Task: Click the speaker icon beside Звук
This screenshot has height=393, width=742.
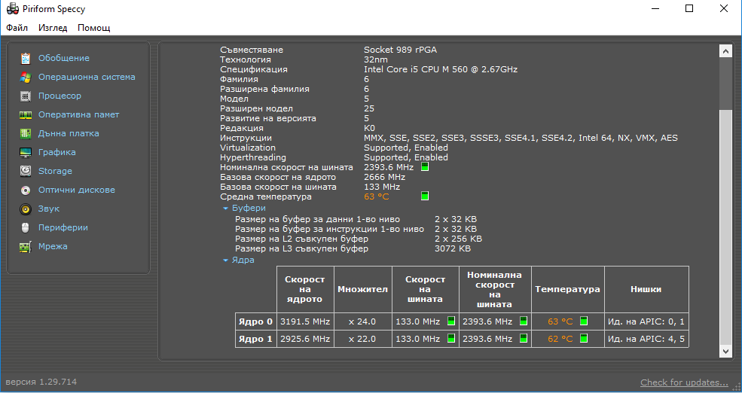Action: pyautogui.click(x=26, y=209)
